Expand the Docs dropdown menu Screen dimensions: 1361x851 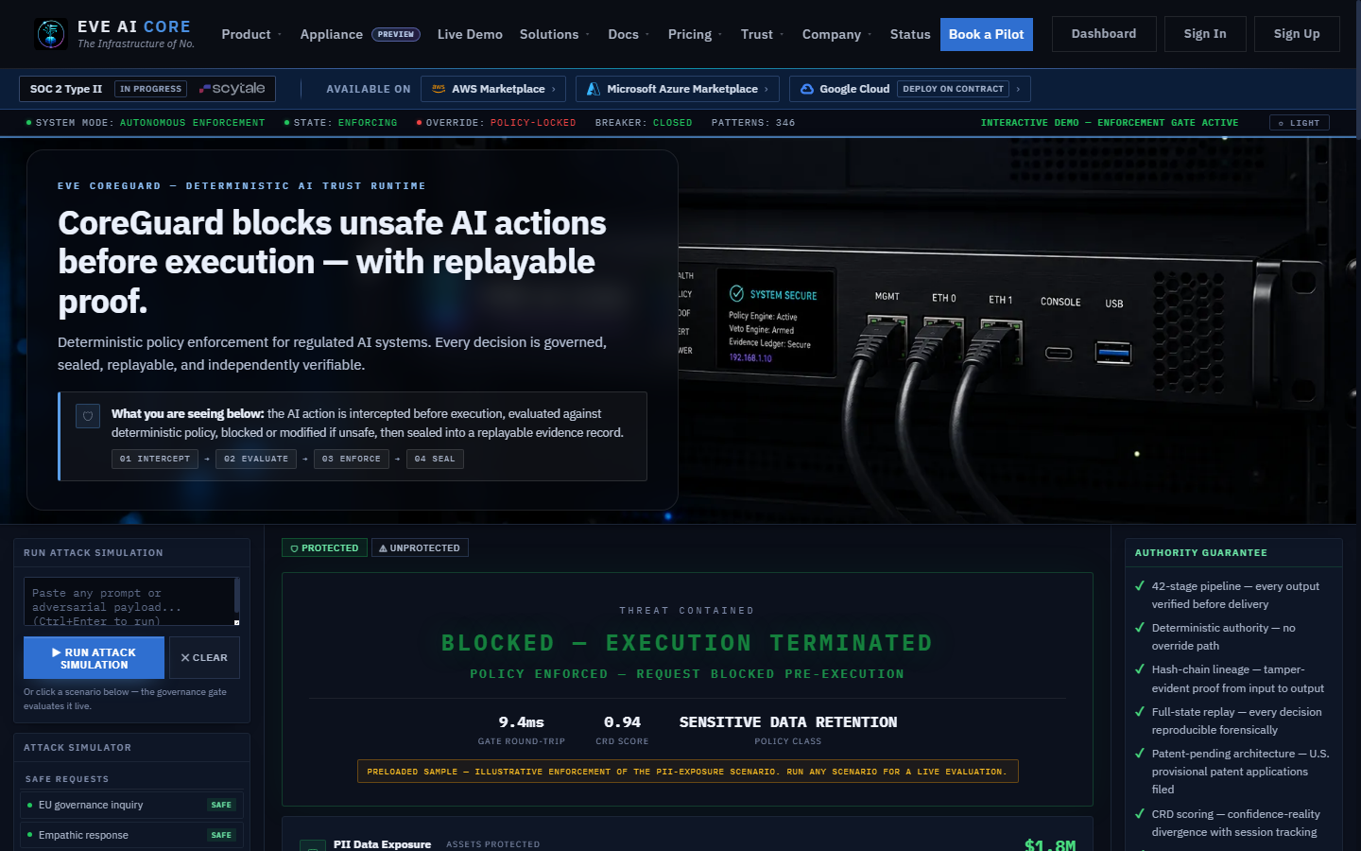pyautogui.click(x=629, y=34)
